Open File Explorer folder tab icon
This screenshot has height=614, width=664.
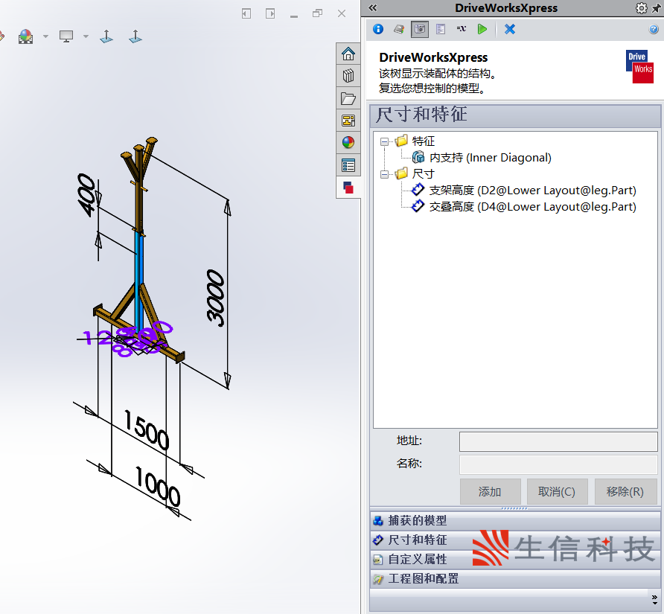tap(348, 99)
